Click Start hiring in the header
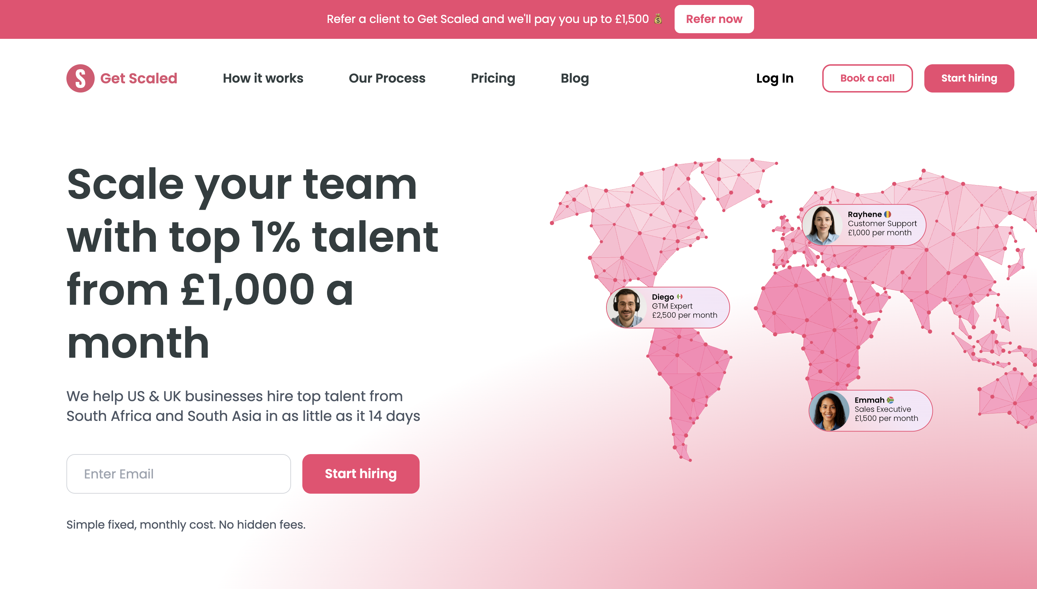 click(969, 78)
